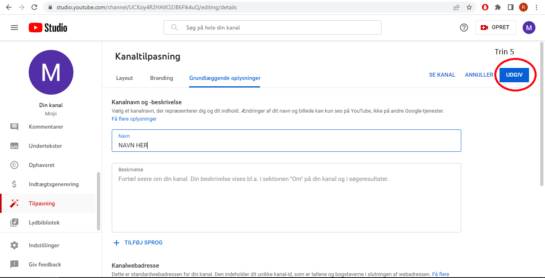545x278 pixels.
Task: Switch to the Branding tab
Action: coord(162,78)
